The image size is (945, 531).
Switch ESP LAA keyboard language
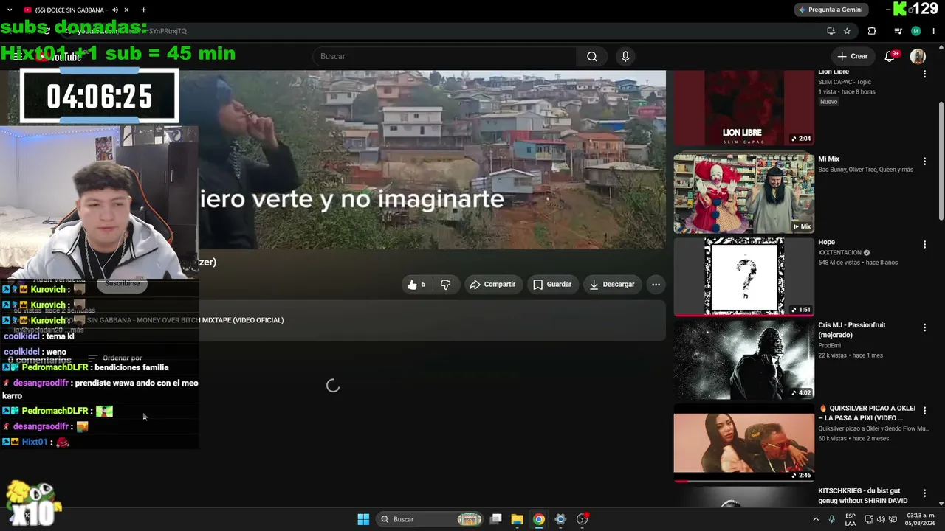[x=850, y=519]
